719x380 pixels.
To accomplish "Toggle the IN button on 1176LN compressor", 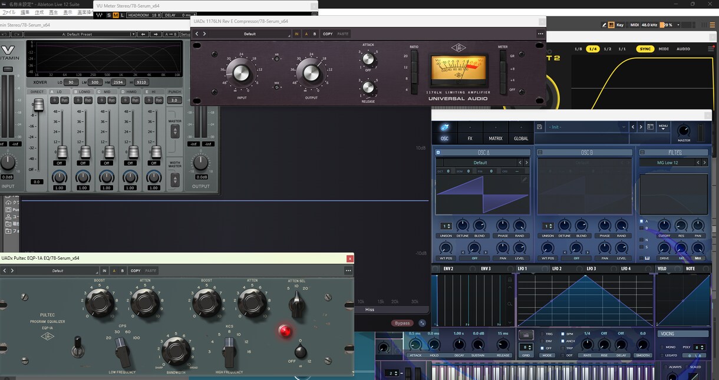I will point(296,34).
